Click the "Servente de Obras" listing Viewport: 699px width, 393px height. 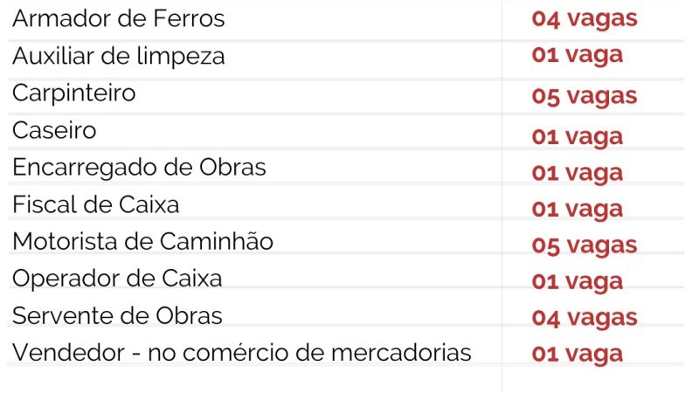click(117, 316)
